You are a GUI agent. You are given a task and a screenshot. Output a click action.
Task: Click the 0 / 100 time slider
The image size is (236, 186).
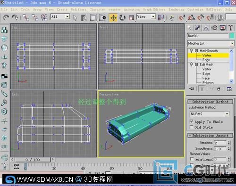click(33, 160)
